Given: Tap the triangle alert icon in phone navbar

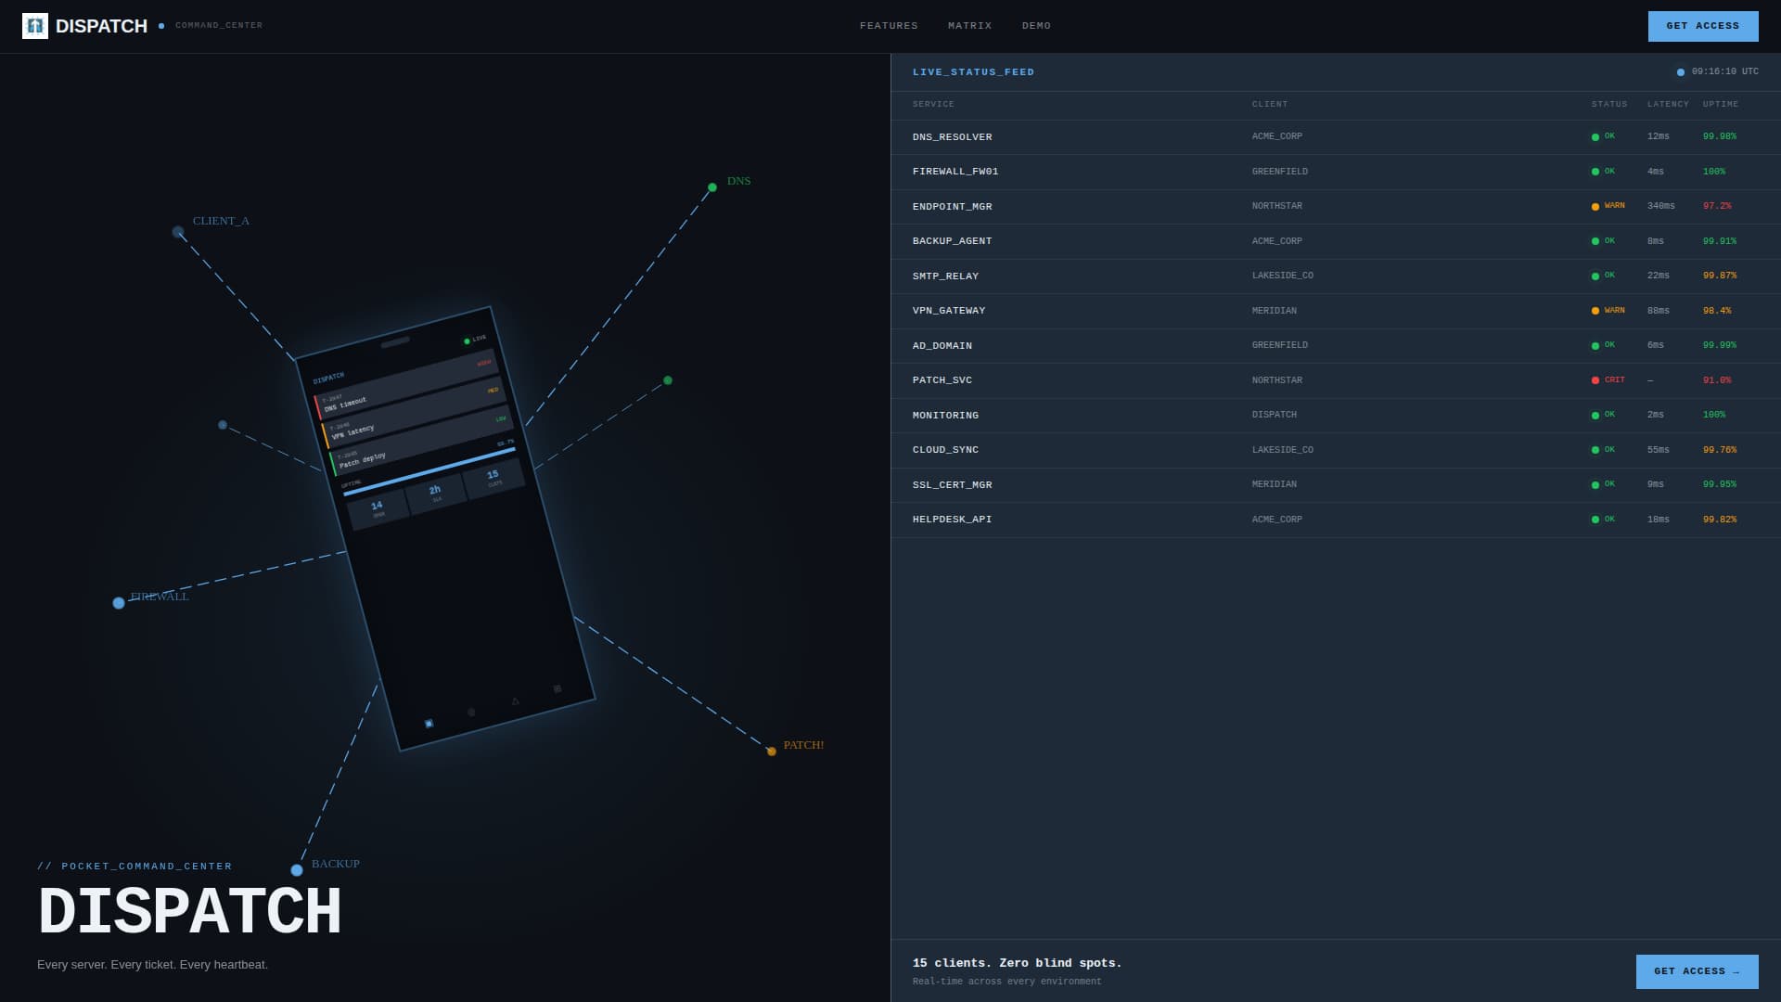Looking at the screenshot, I should pyautogui.click(x=515, y=701).
